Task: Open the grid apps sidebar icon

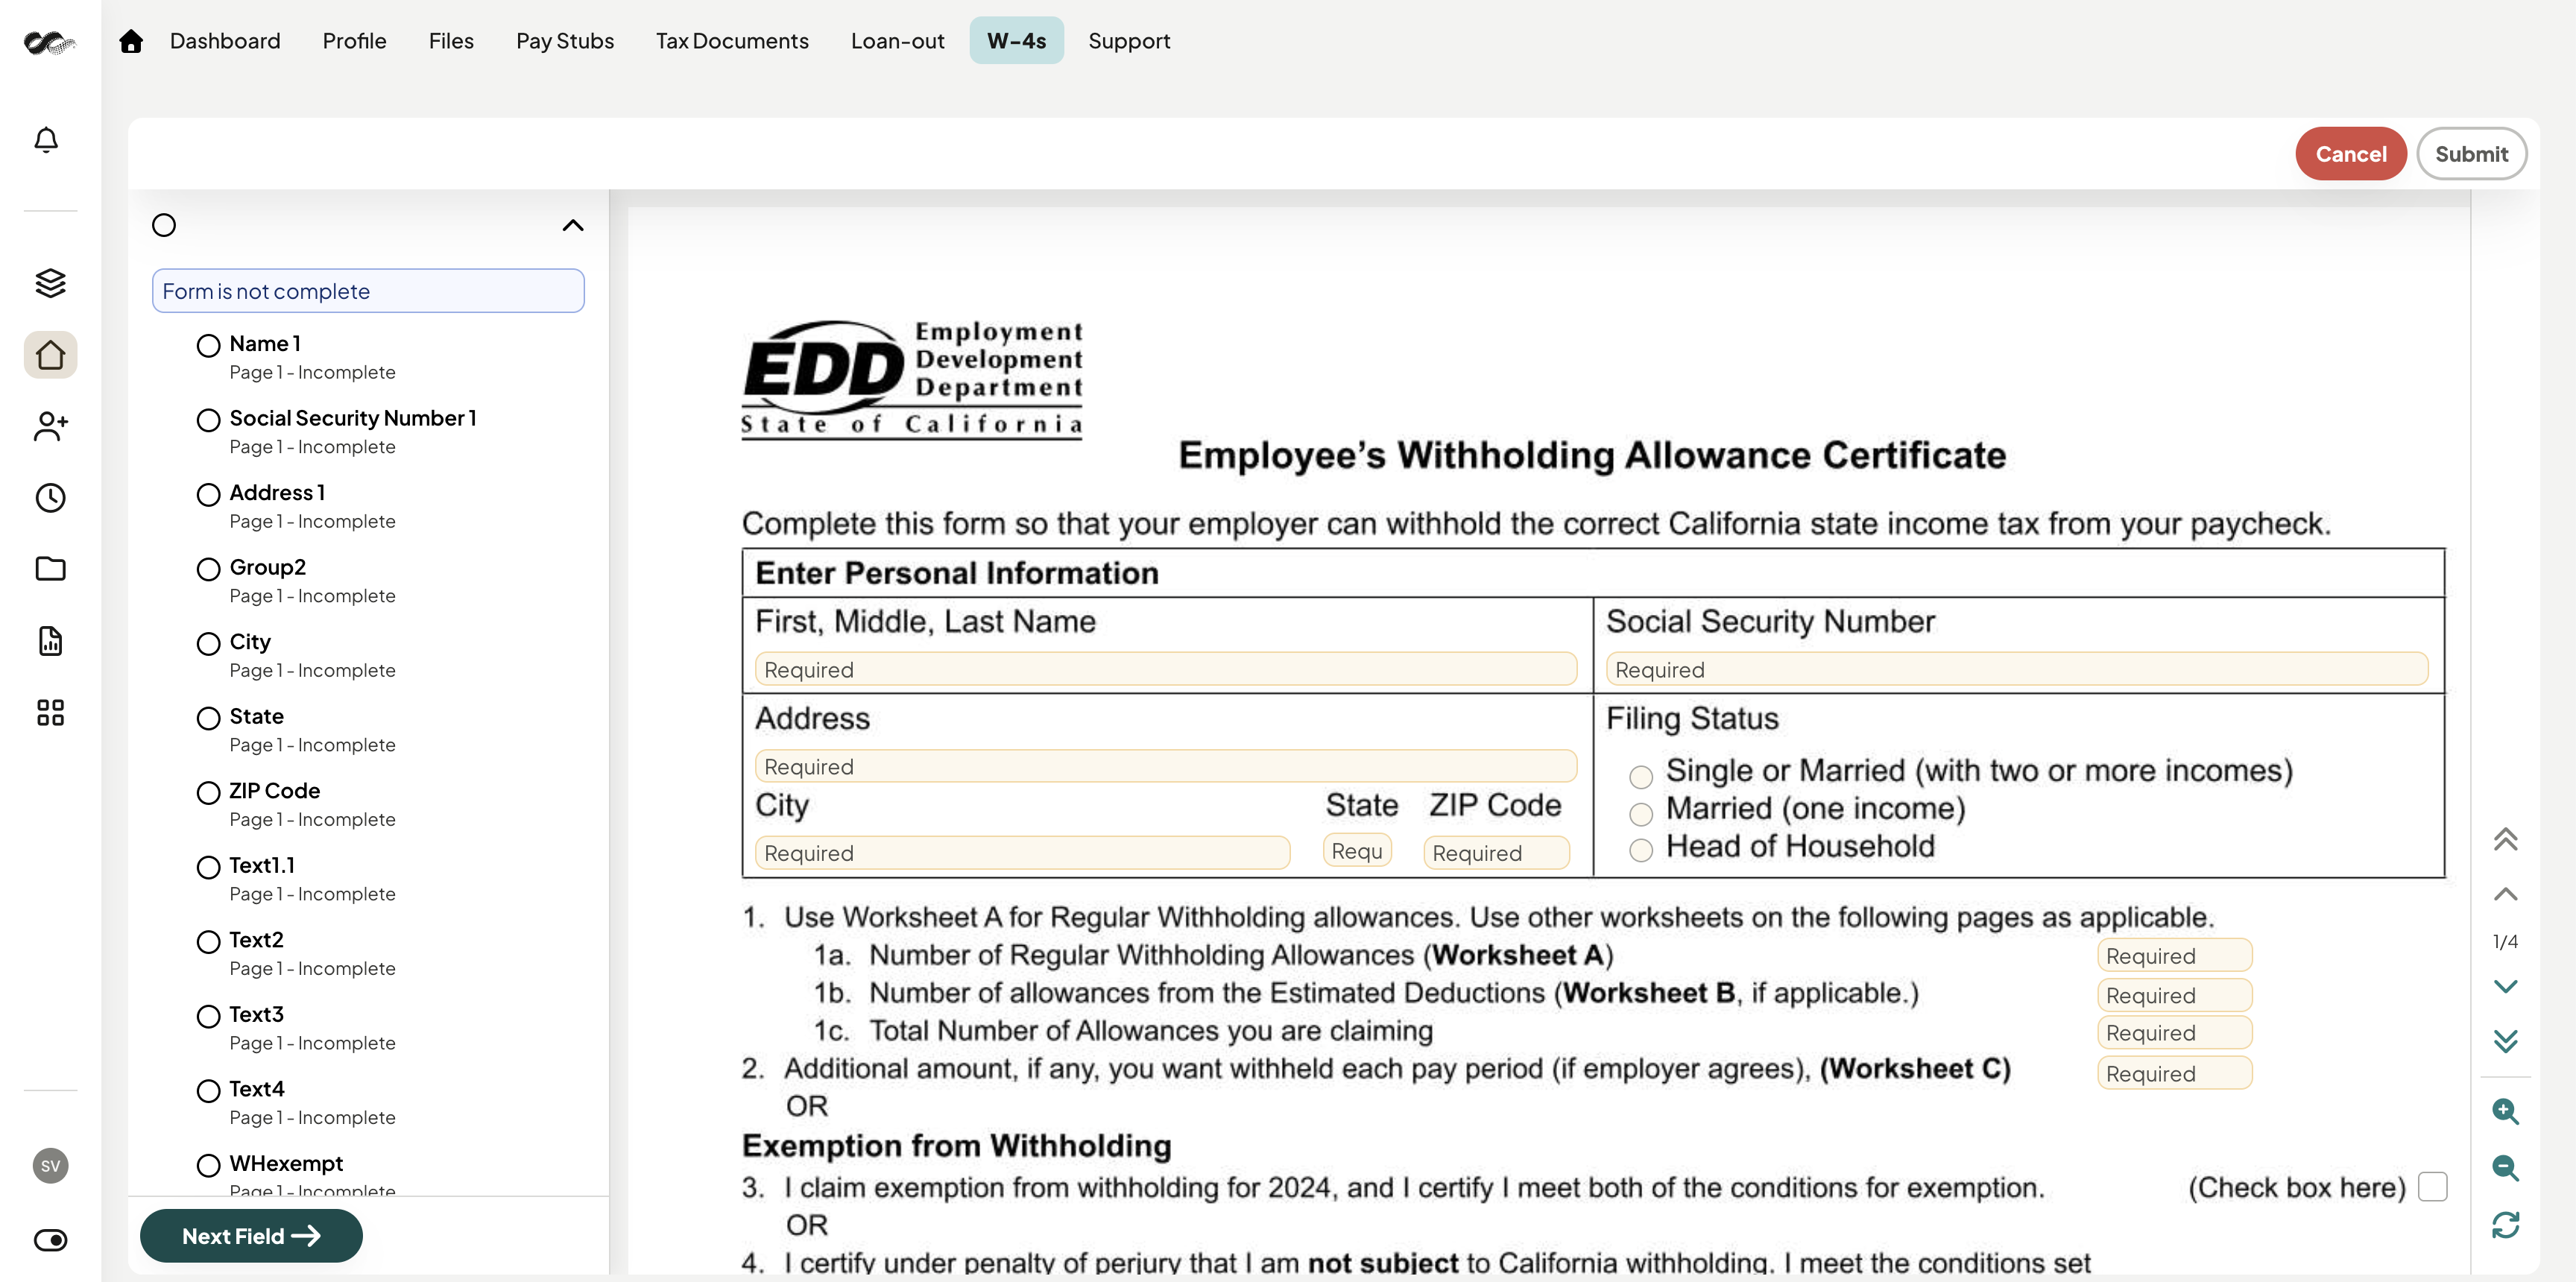Action: pos(51,712)
